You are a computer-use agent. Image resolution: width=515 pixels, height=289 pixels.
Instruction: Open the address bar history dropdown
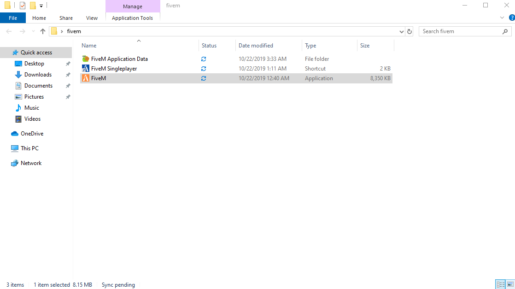click(x=401, y=31)
